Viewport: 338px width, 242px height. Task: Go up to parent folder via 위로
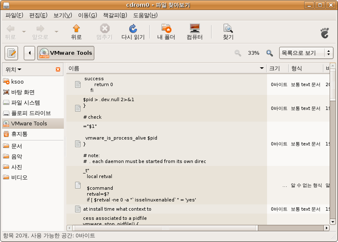click(x=76, y=32)
